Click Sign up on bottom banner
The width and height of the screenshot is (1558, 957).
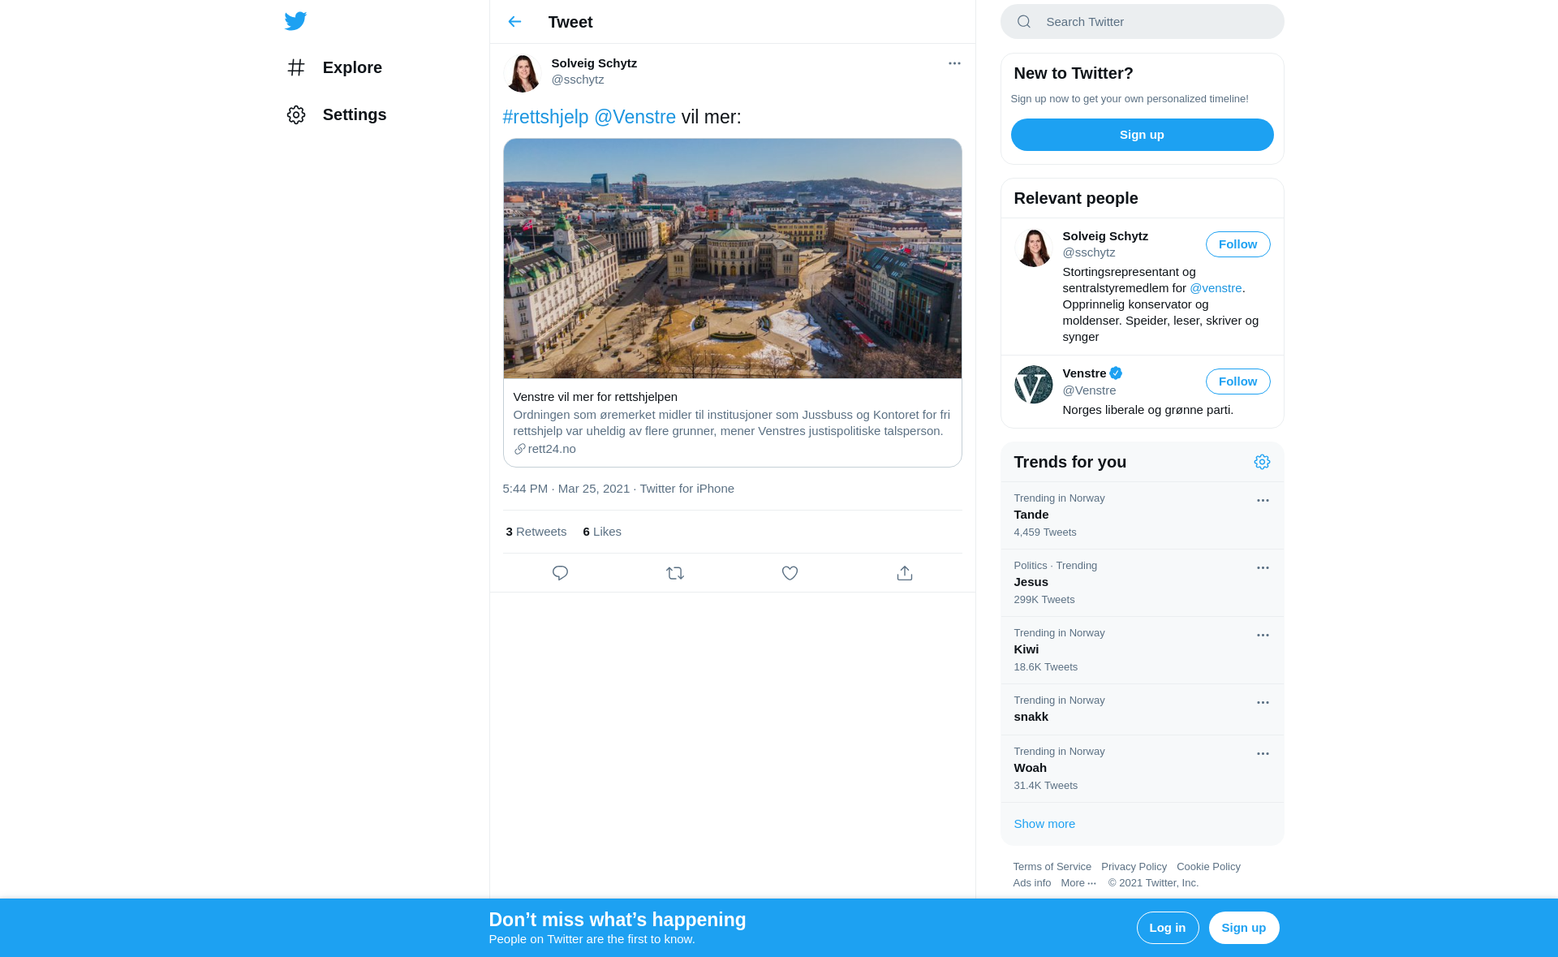click(x=1244, y=928)
